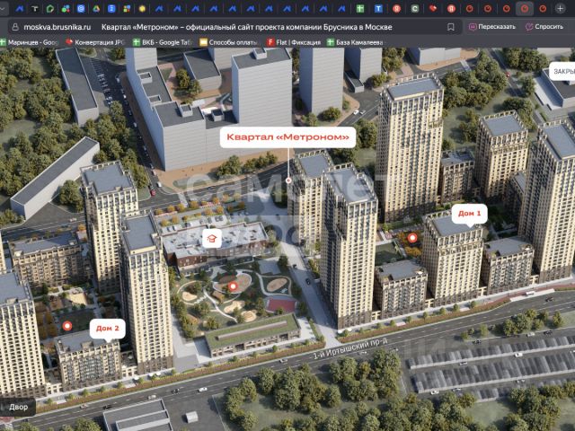
Task: Click the red marker left of Дом 1
Action: coord(412,238)
